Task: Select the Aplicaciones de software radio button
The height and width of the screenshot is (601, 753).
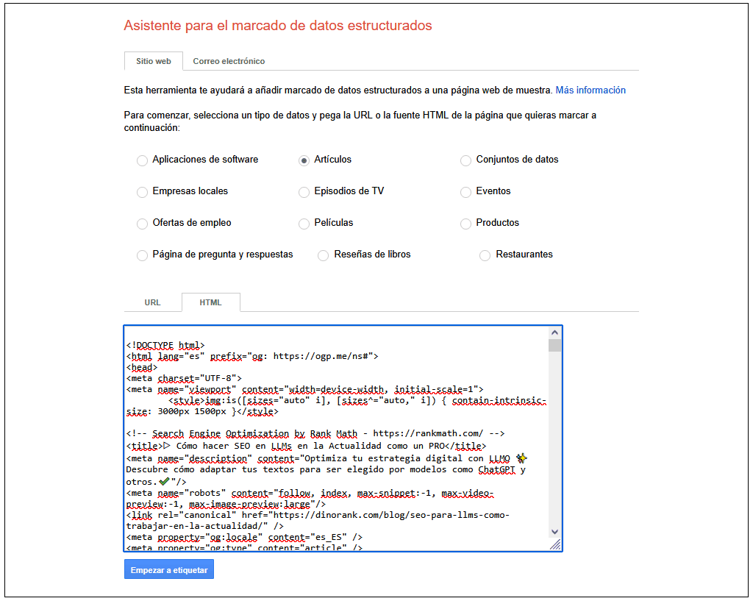Action: 142,160
